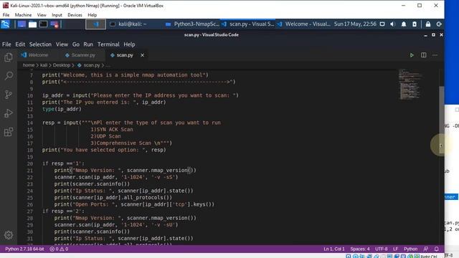This screenshot has height=258, width=459.
Task: Click the lock screen icon in panel
Action: point(428,24)
